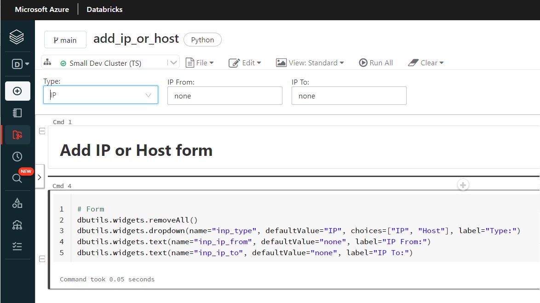Open the Edit menu
Viewport: 540px width, 303px height.
coord(245,63)
